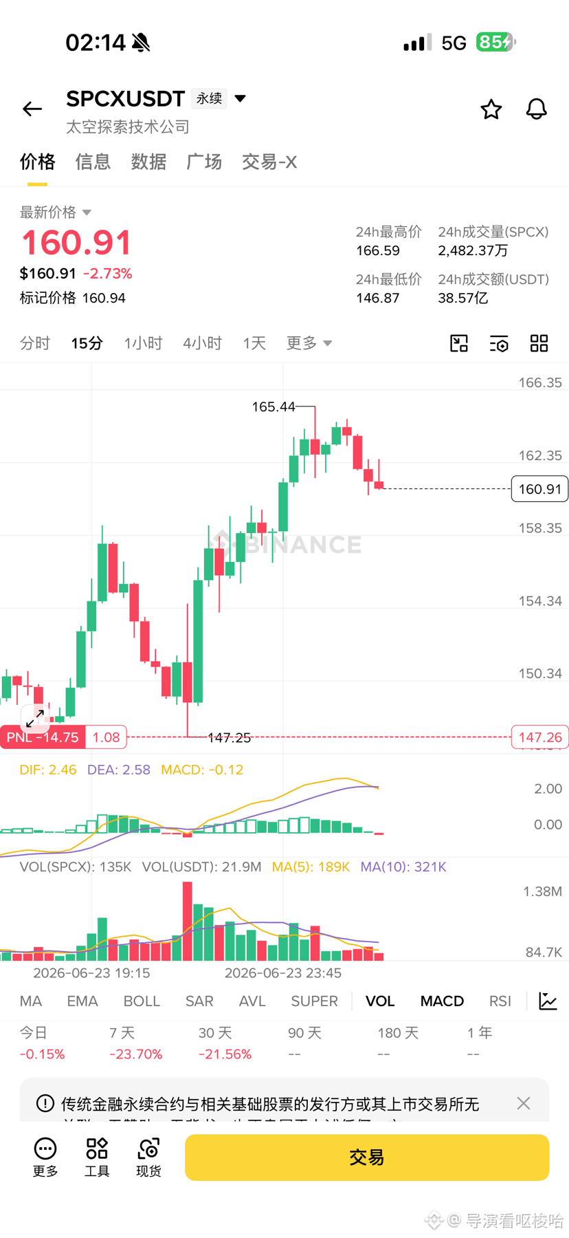Switch to the 数据 tab
This screenshot has width=569, height=1238.
pyautogui.click(x=148, y=162)
